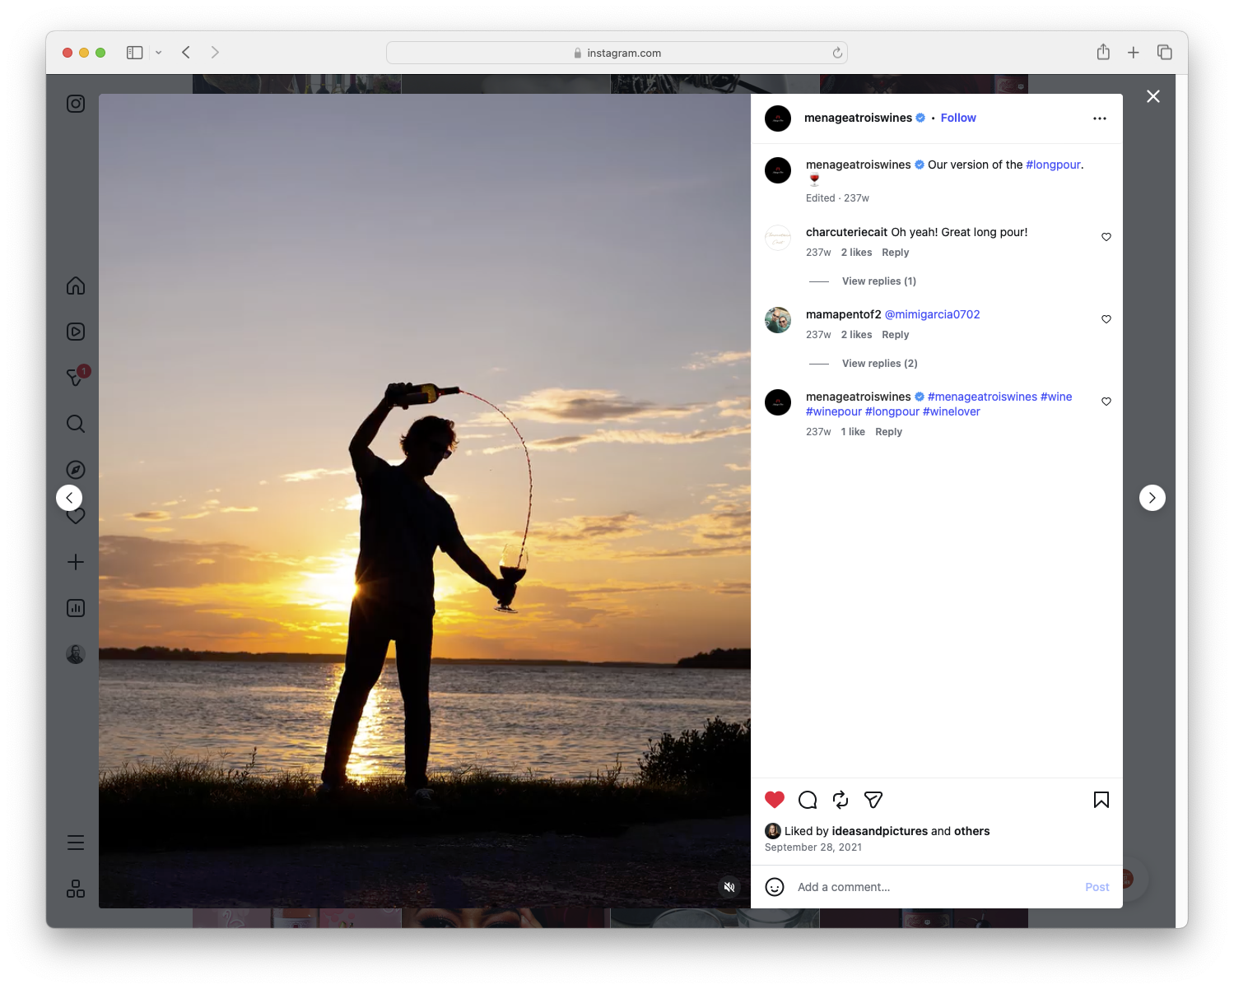Unlike the post by clicking the red heart
The image size is (1234, 989).
pos(773,798)
